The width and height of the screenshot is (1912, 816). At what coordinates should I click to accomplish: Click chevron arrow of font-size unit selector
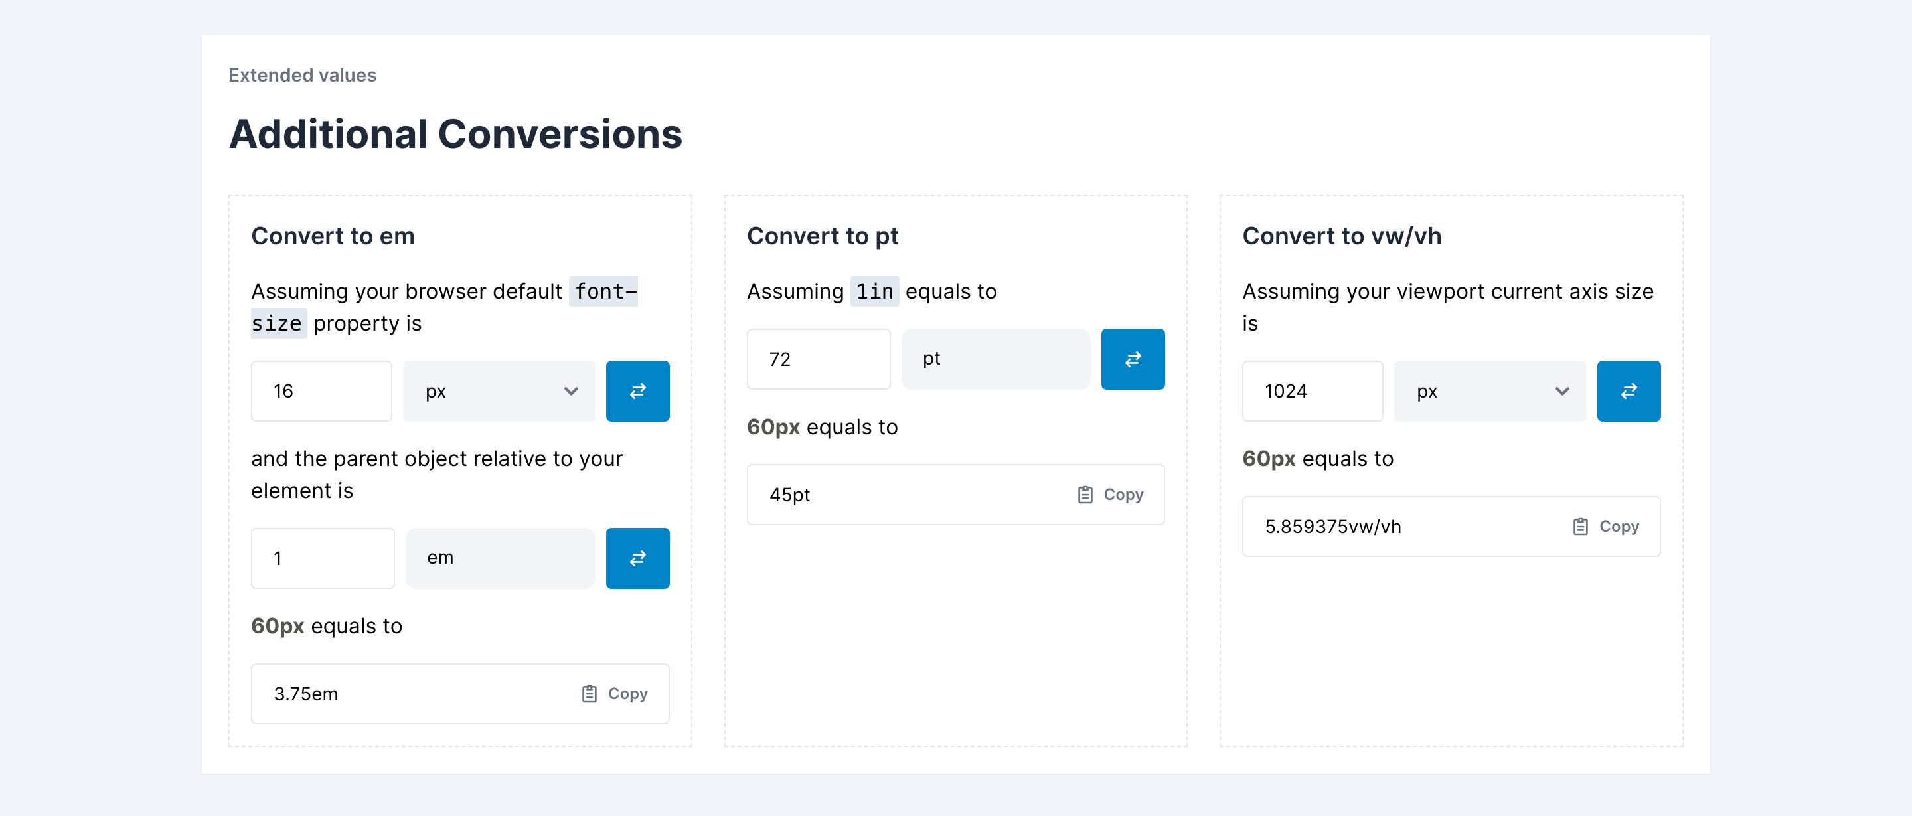pyautogui.click(x=571, y=391)
